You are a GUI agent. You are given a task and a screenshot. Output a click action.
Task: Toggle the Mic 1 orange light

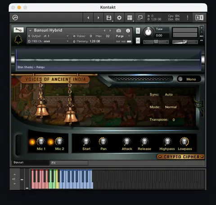point(32,142)
